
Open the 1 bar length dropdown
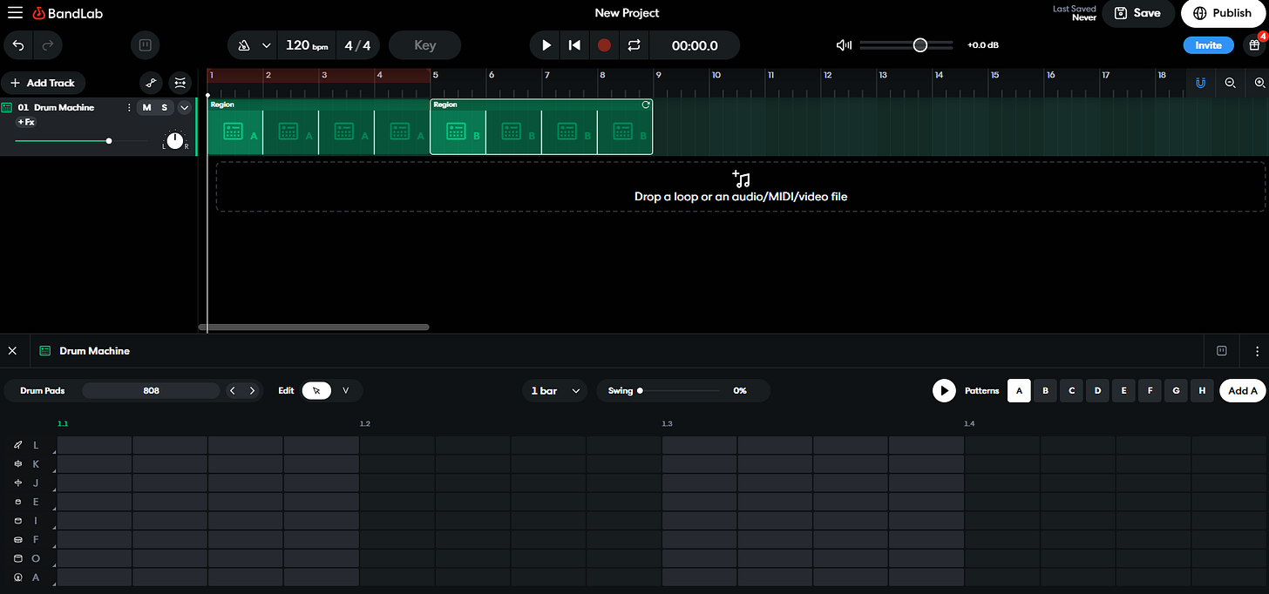pyautogui.click(x=554, y=390)
